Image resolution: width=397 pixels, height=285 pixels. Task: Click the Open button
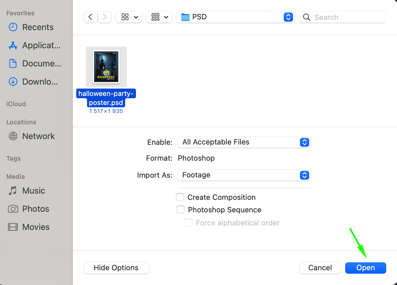[365, 268]
